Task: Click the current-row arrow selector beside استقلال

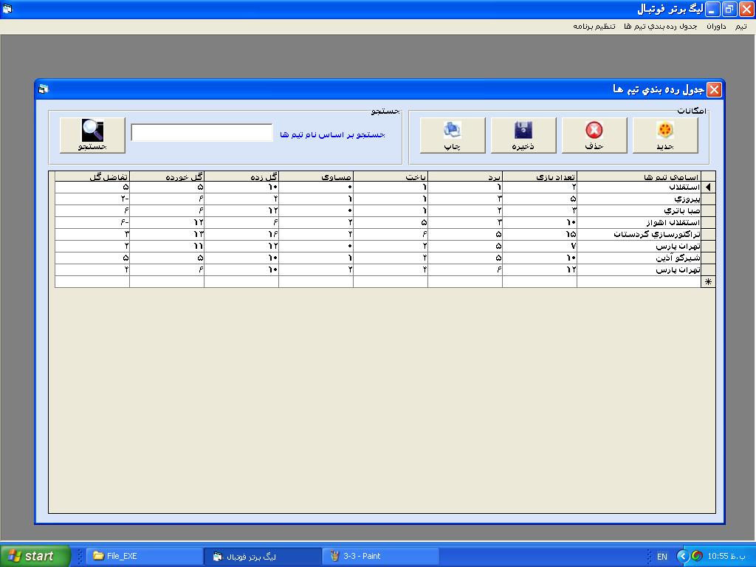Action: click(709, 188)
